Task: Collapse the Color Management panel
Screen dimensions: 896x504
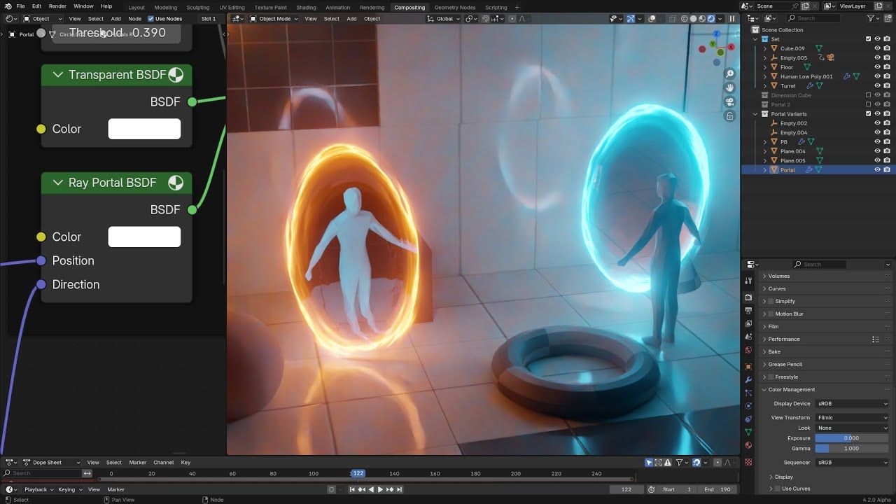Action: [764, 389]
